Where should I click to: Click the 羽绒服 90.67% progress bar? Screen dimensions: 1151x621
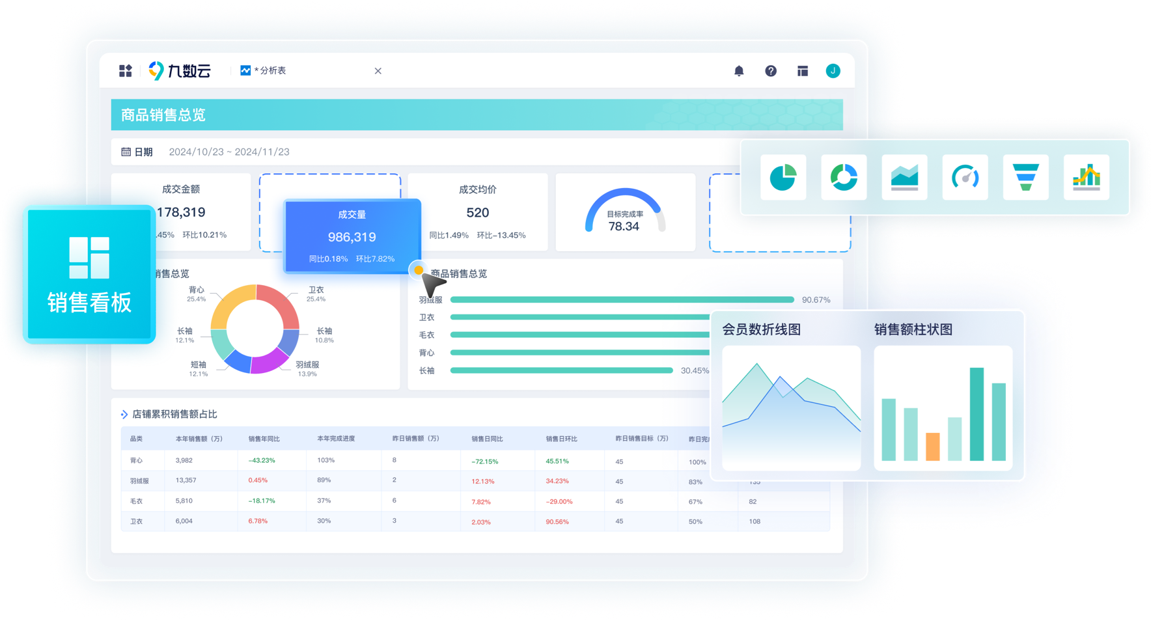[622, 300]
